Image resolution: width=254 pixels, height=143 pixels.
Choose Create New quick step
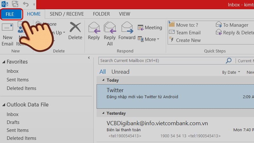click(x=185, y=40)
